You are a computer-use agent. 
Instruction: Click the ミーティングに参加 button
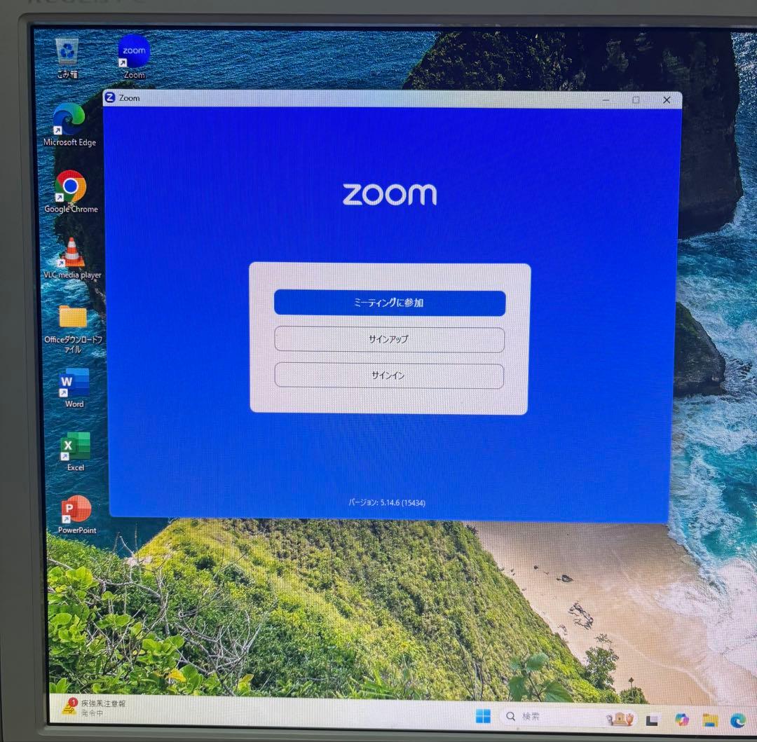pyautogui.click(x=389, y=303)
